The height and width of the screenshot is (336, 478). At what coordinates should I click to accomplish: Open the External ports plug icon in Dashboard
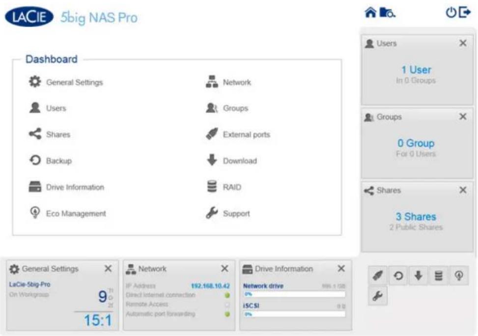[212, 134]
